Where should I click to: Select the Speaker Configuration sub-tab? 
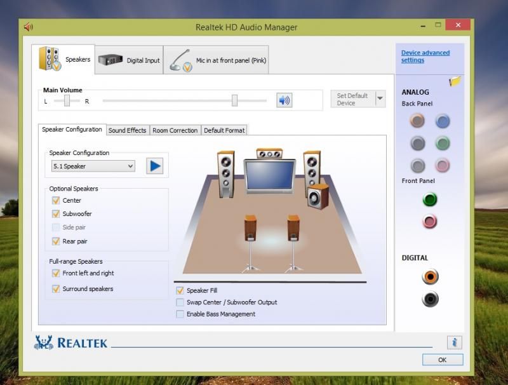click(72, 130)
